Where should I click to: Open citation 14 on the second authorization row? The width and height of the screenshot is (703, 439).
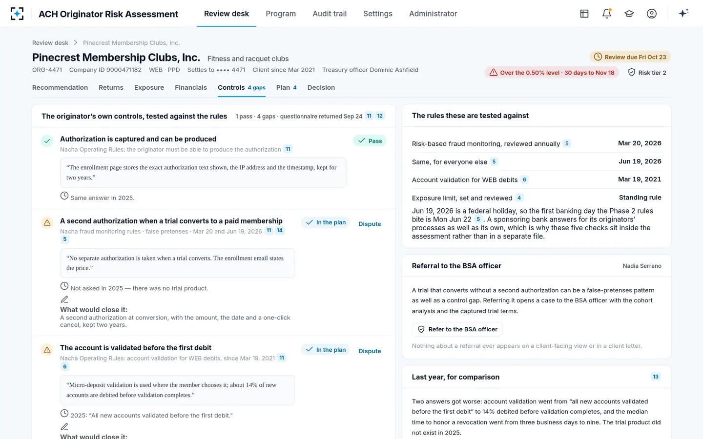point(280,231)
